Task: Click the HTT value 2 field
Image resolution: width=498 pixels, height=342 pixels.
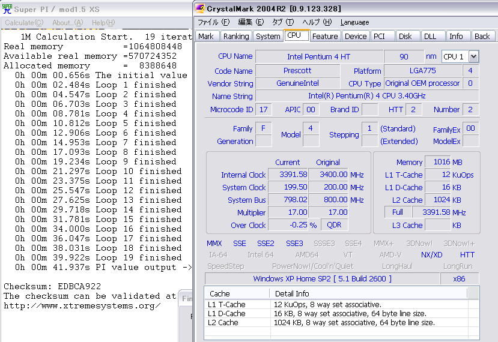Action: (413, 109)
